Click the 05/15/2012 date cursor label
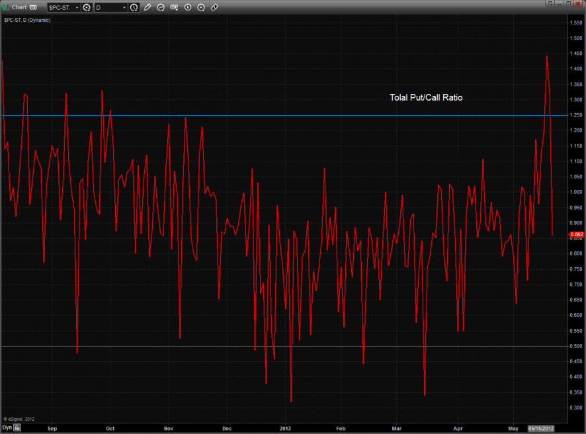 click(541, 429)
